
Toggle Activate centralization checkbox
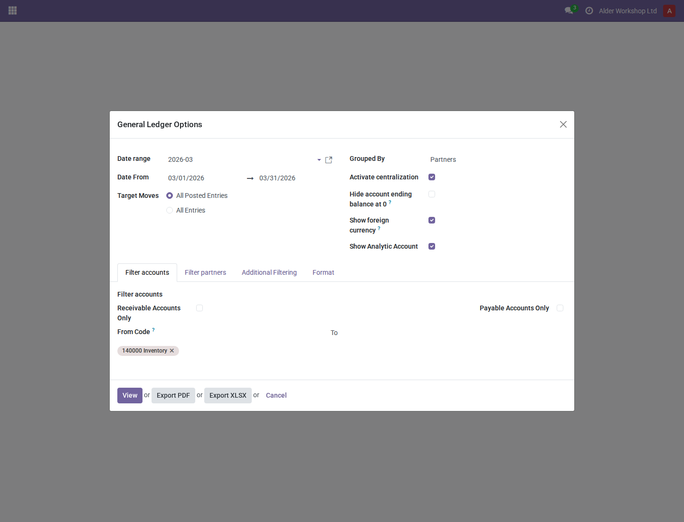[432, 177]
